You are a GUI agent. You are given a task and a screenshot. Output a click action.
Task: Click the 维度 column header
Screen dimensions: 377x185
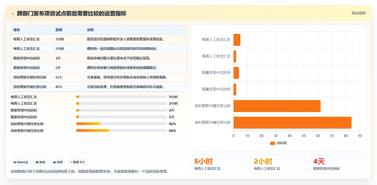17,30
